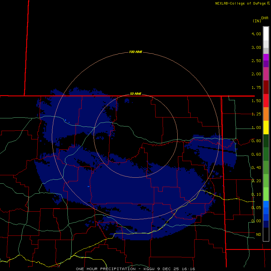
Task: Click the white color swatch in legend
Action: click(266, 34)
